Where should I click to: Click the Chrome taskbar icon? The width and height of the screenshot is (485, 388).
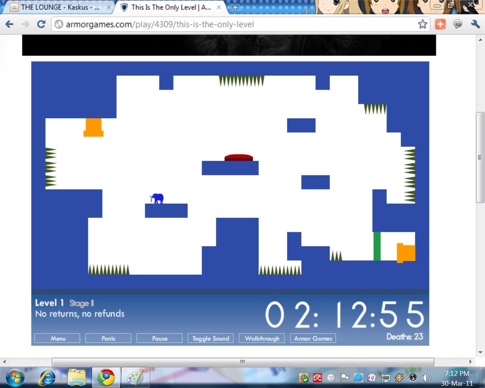[x=106, y=377]
